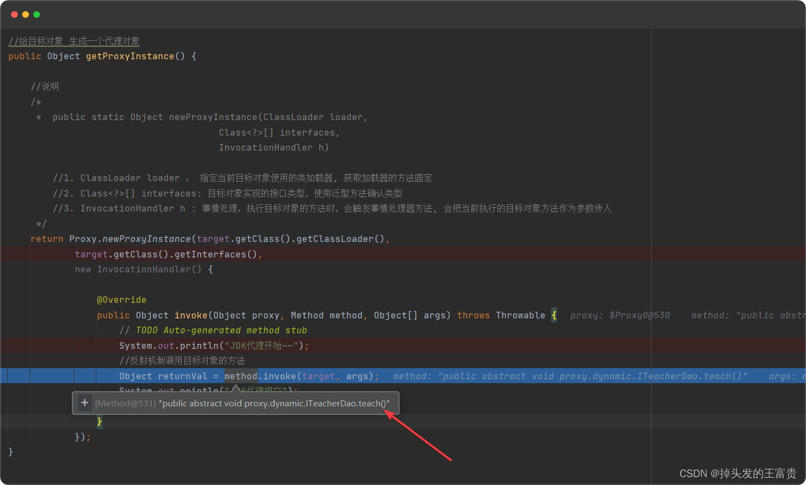Click the yellow highlighted closing brace
Image resolution: width=806 pixels, height=485 pixels.
[100, 421]
